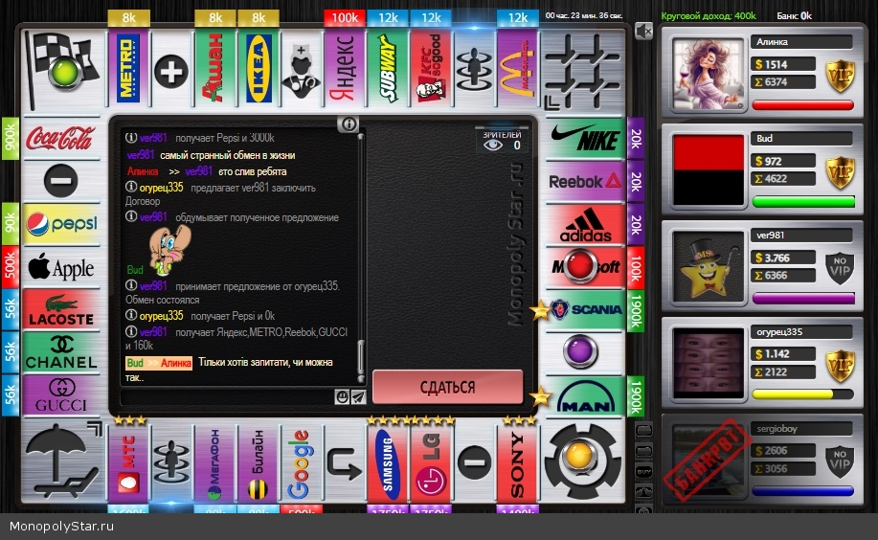Select the Nike property cell

pyautogui.click(x=585, y=137)
